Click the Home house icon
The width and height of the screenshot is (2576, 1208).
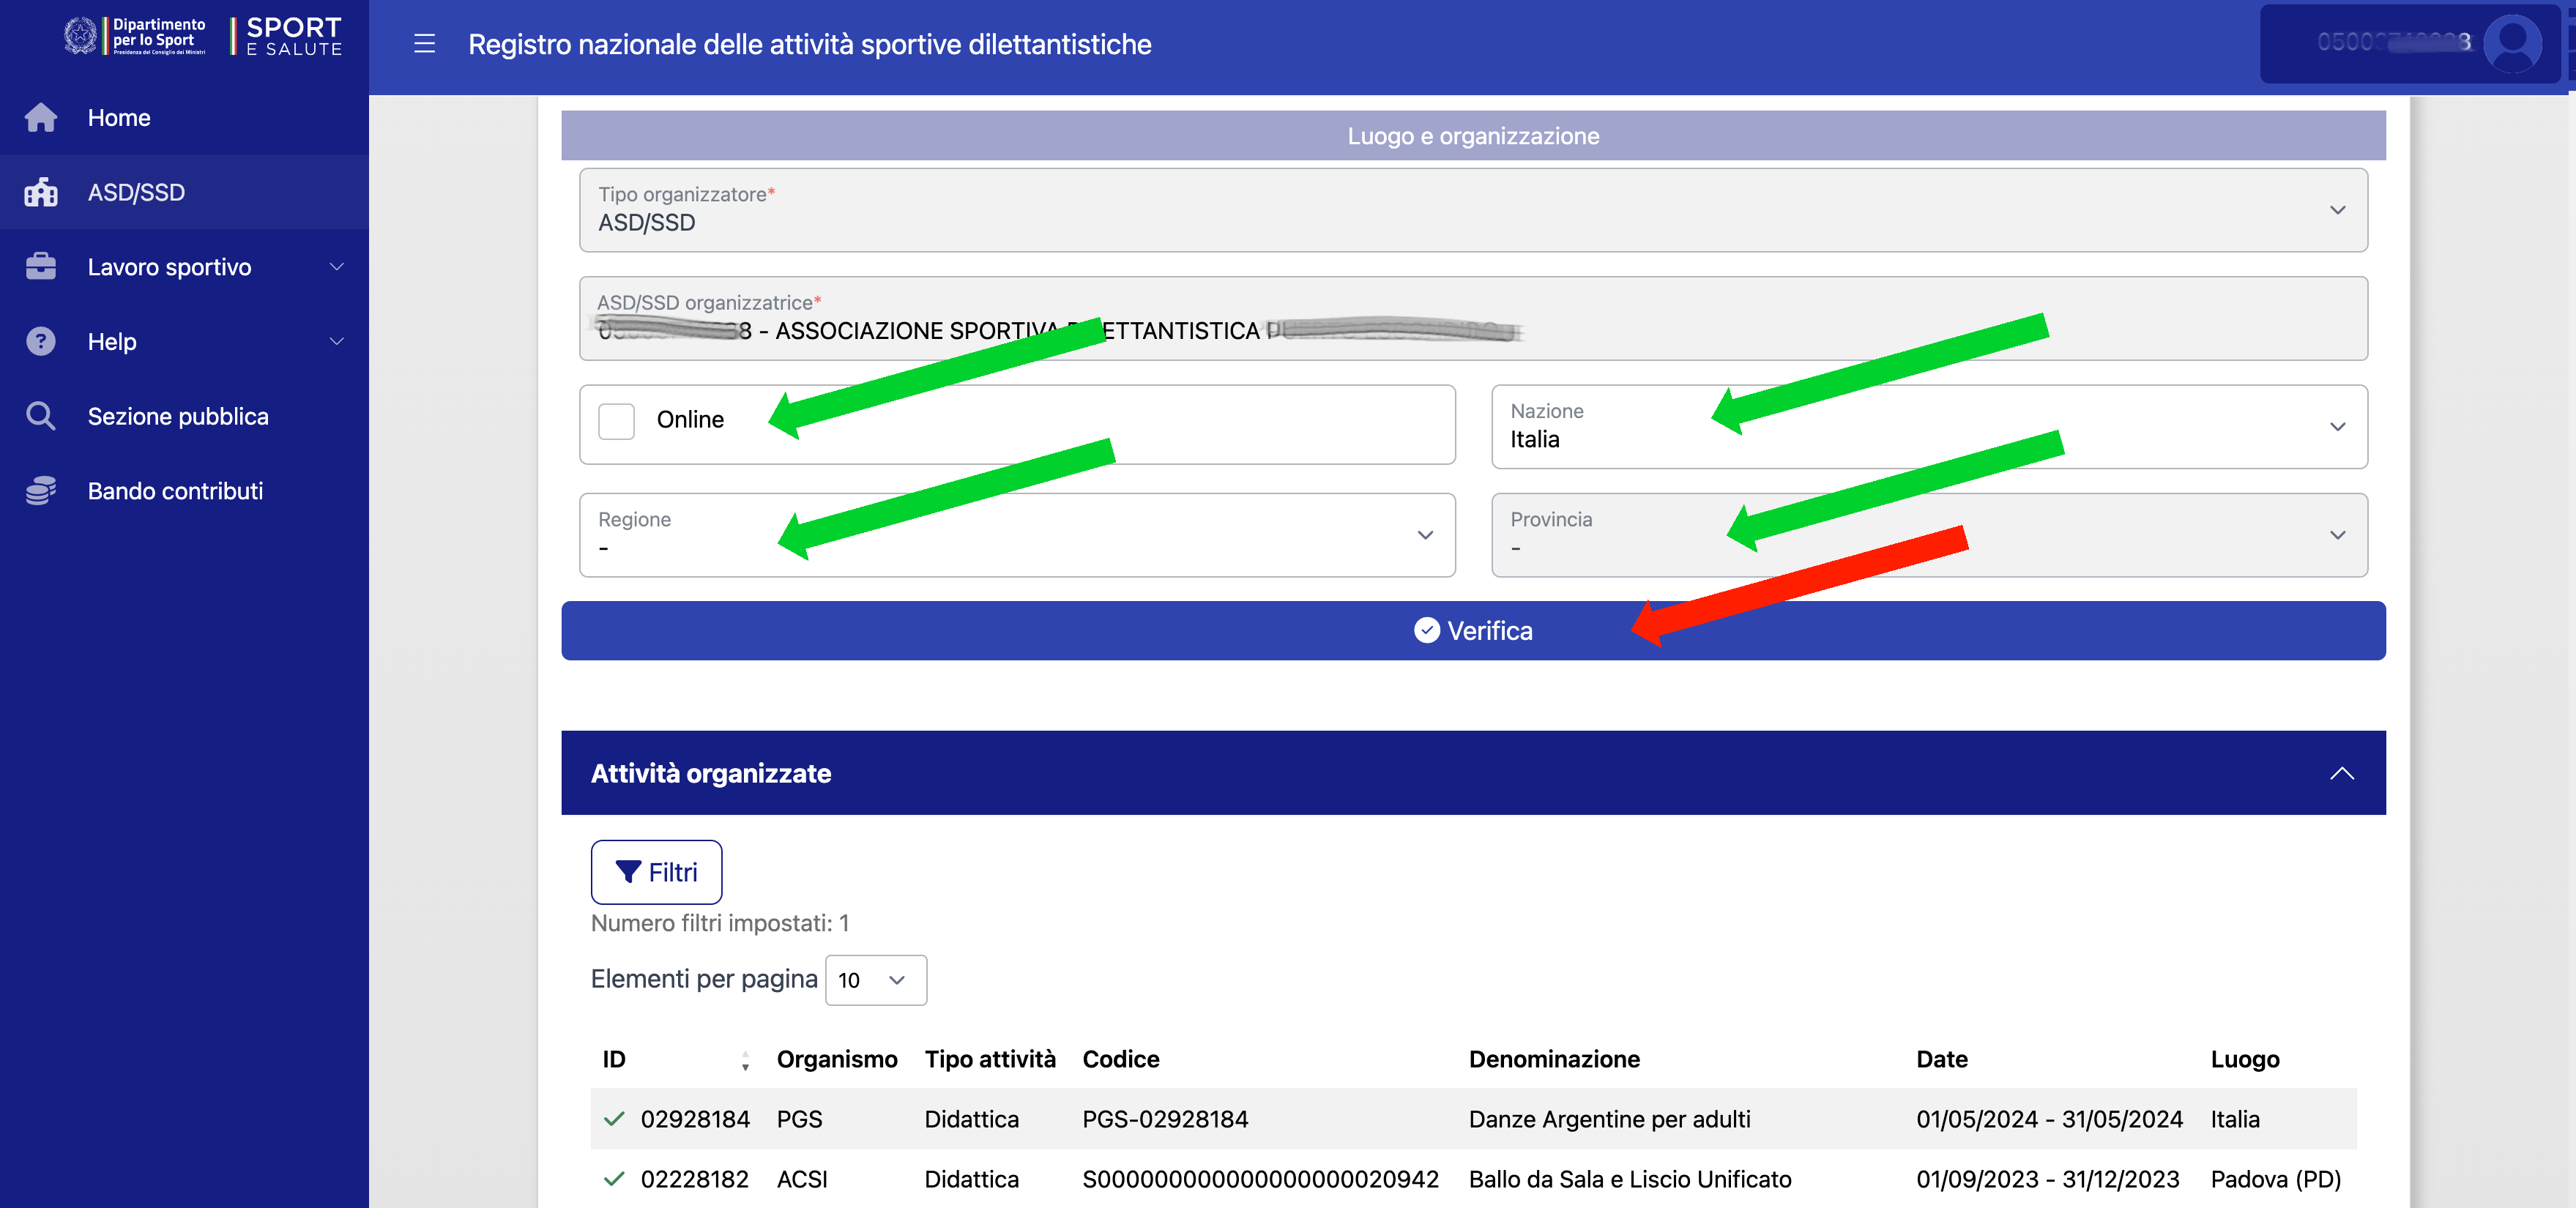(x=41, y=118)
